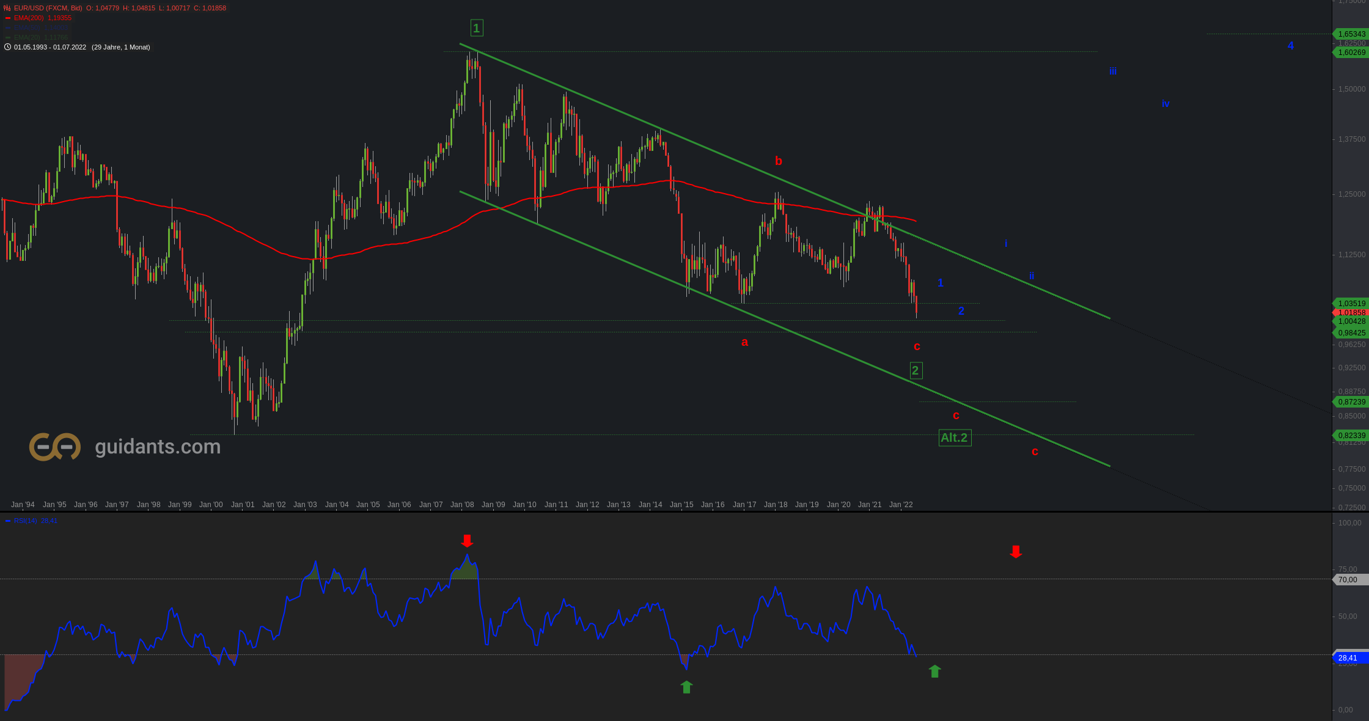Select the 0,87239 price level tag
1369x721 pixels.
click(x=1351, y=402)
